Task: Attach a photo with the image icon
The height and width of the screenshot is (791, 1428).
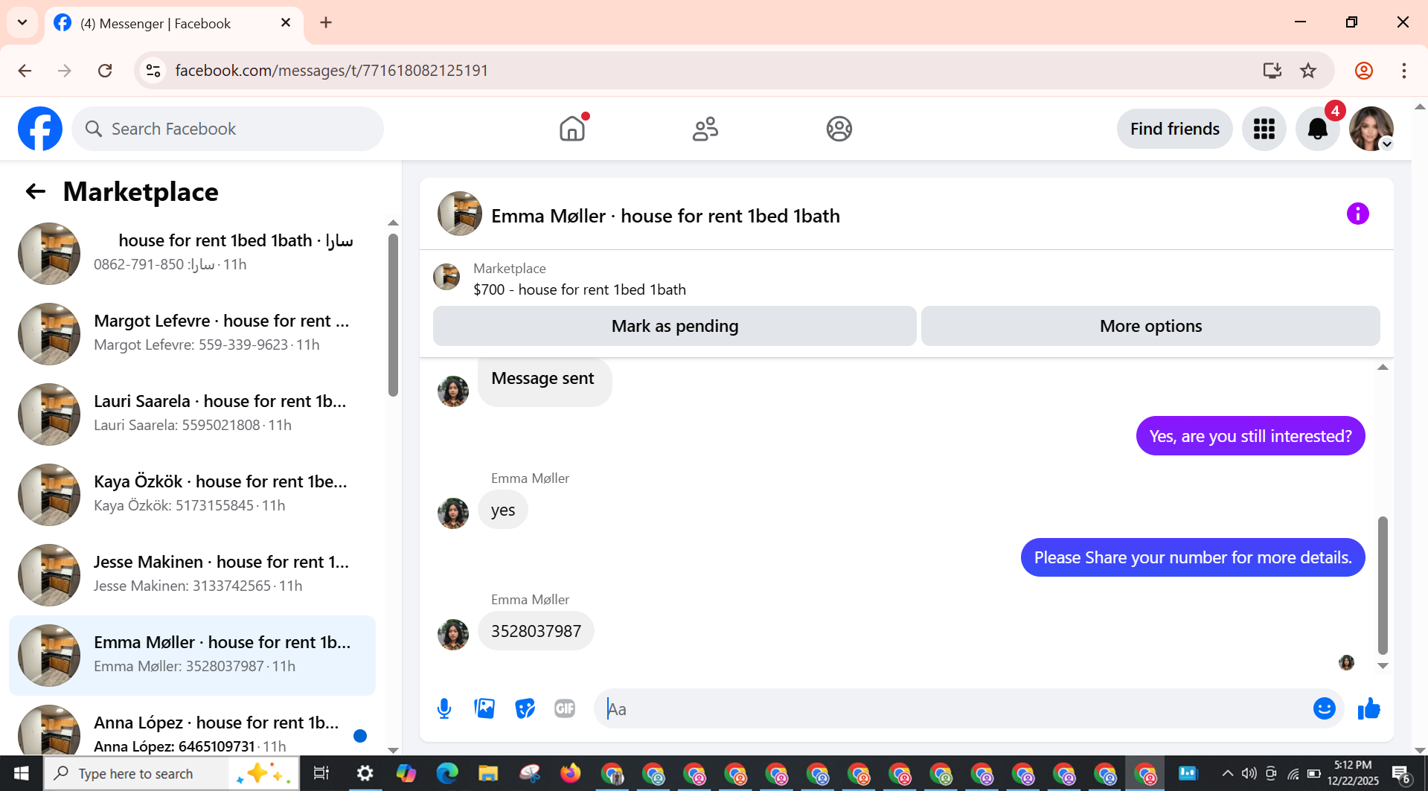Action: (484, 708)
